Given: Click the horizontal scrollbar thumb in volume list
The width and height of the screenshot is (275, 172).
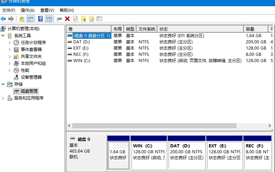Looking at the screenshot, I should pyautogui.click(x=154, y=126).
